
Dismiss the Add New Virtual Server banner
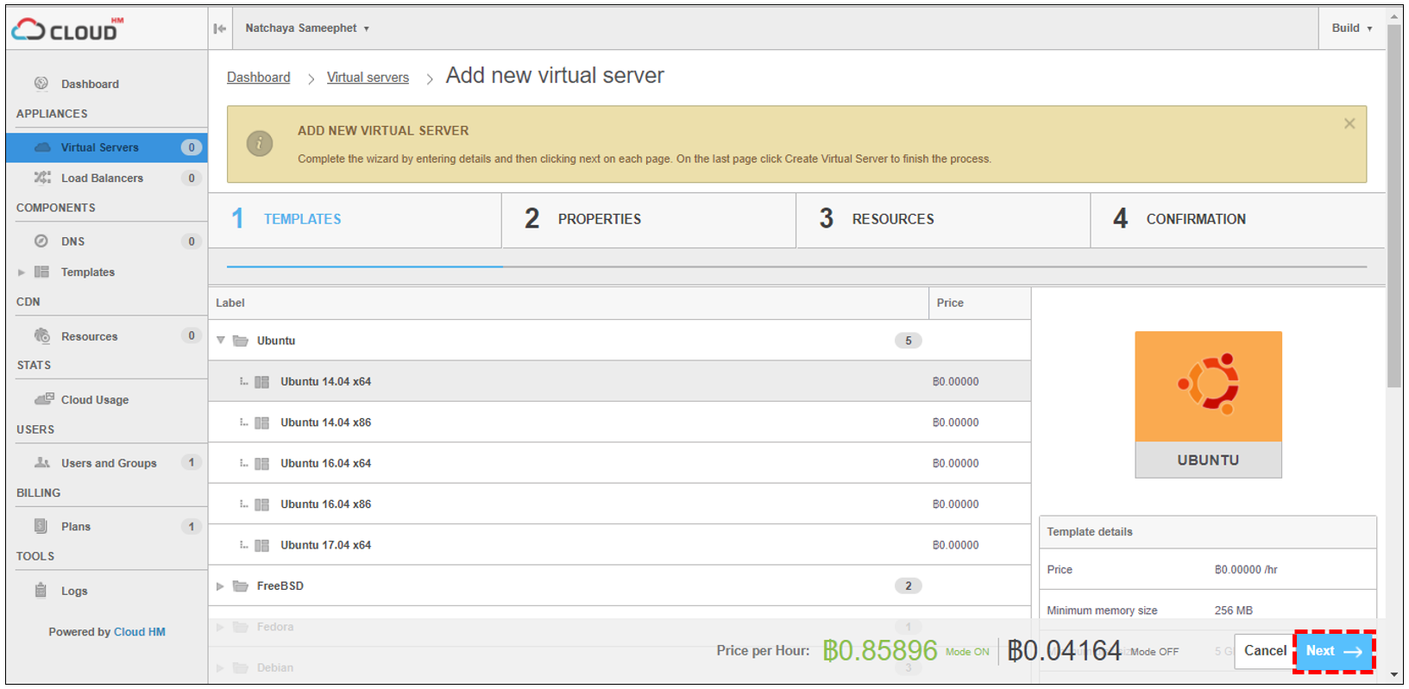pyautogui.click(x=1349, y=123)
